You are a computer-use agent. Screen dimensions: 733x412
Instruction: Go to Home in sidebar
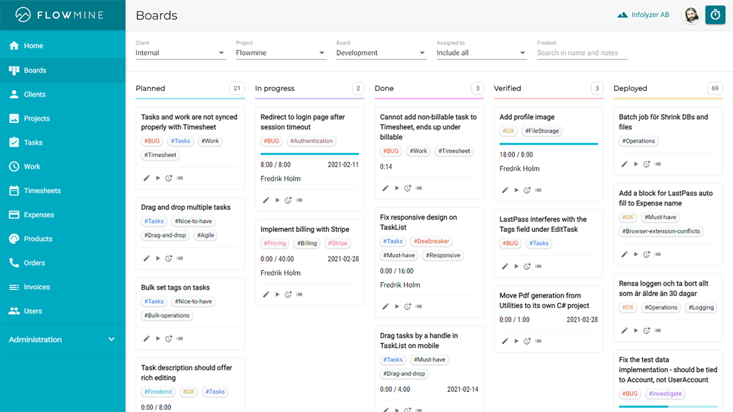point(62,46)
